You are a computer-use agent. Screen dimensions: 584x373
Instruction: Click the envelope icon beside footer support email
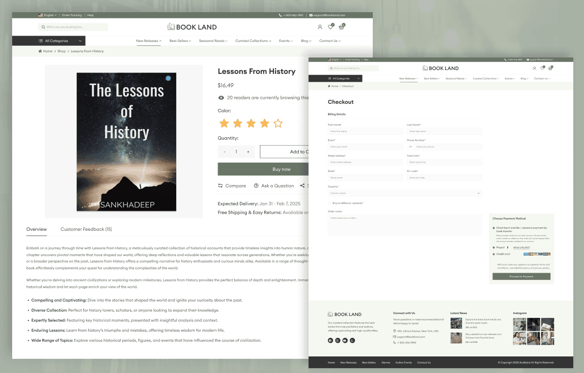pos(395,337)
